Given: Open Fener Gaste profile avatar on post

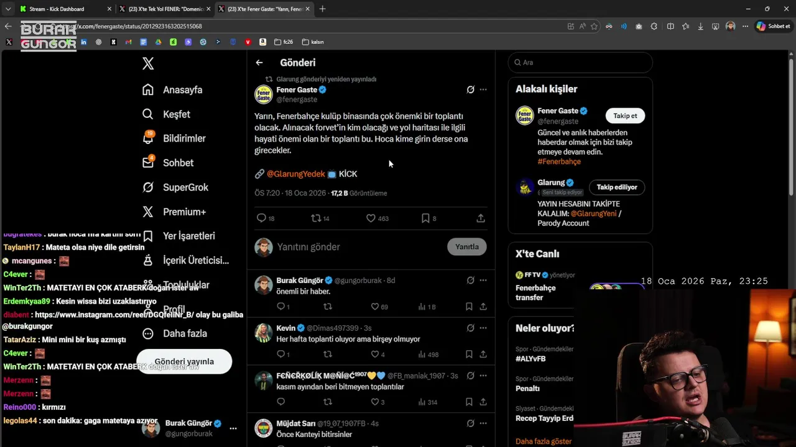Looking at the screenshot, I should point(264,94).
